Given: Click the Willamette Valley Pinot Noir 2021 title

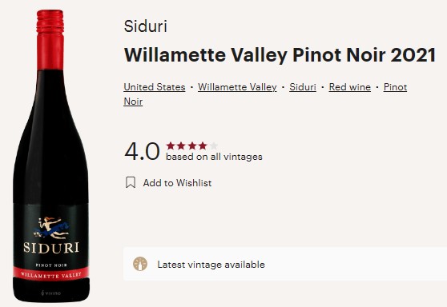Looking at the screenshot, I should click(280, 55).
